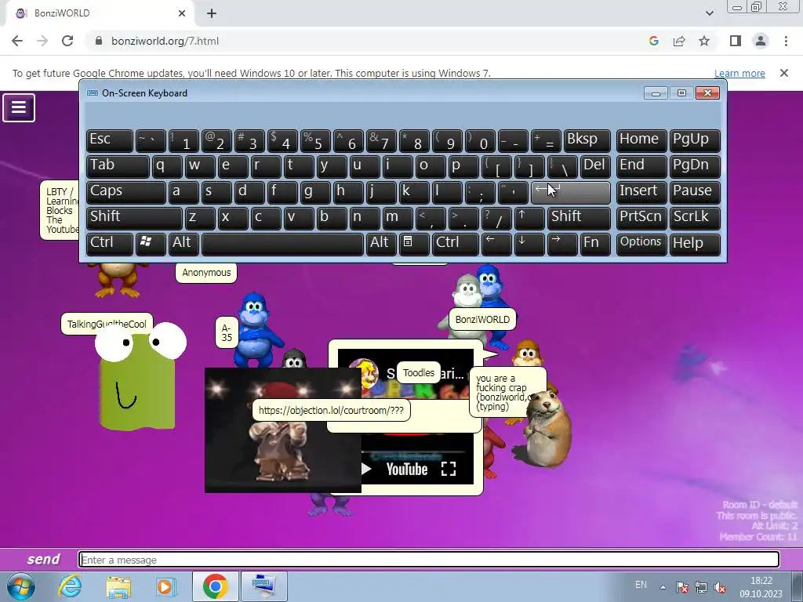Toggle the right Alt key
This screenshot has height=602, width=803.
click(x=381, y=243)
